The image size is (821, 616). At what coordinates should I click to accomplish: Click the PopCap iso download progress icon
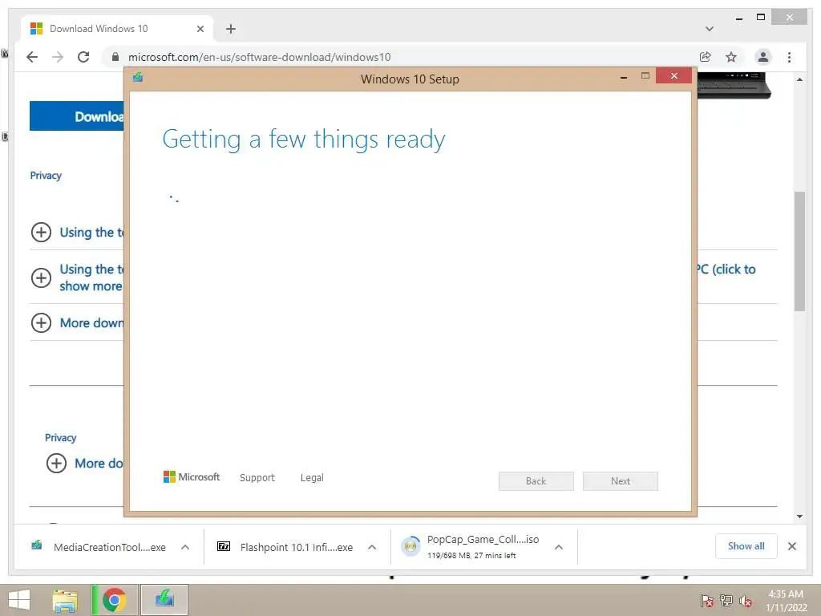411,546
